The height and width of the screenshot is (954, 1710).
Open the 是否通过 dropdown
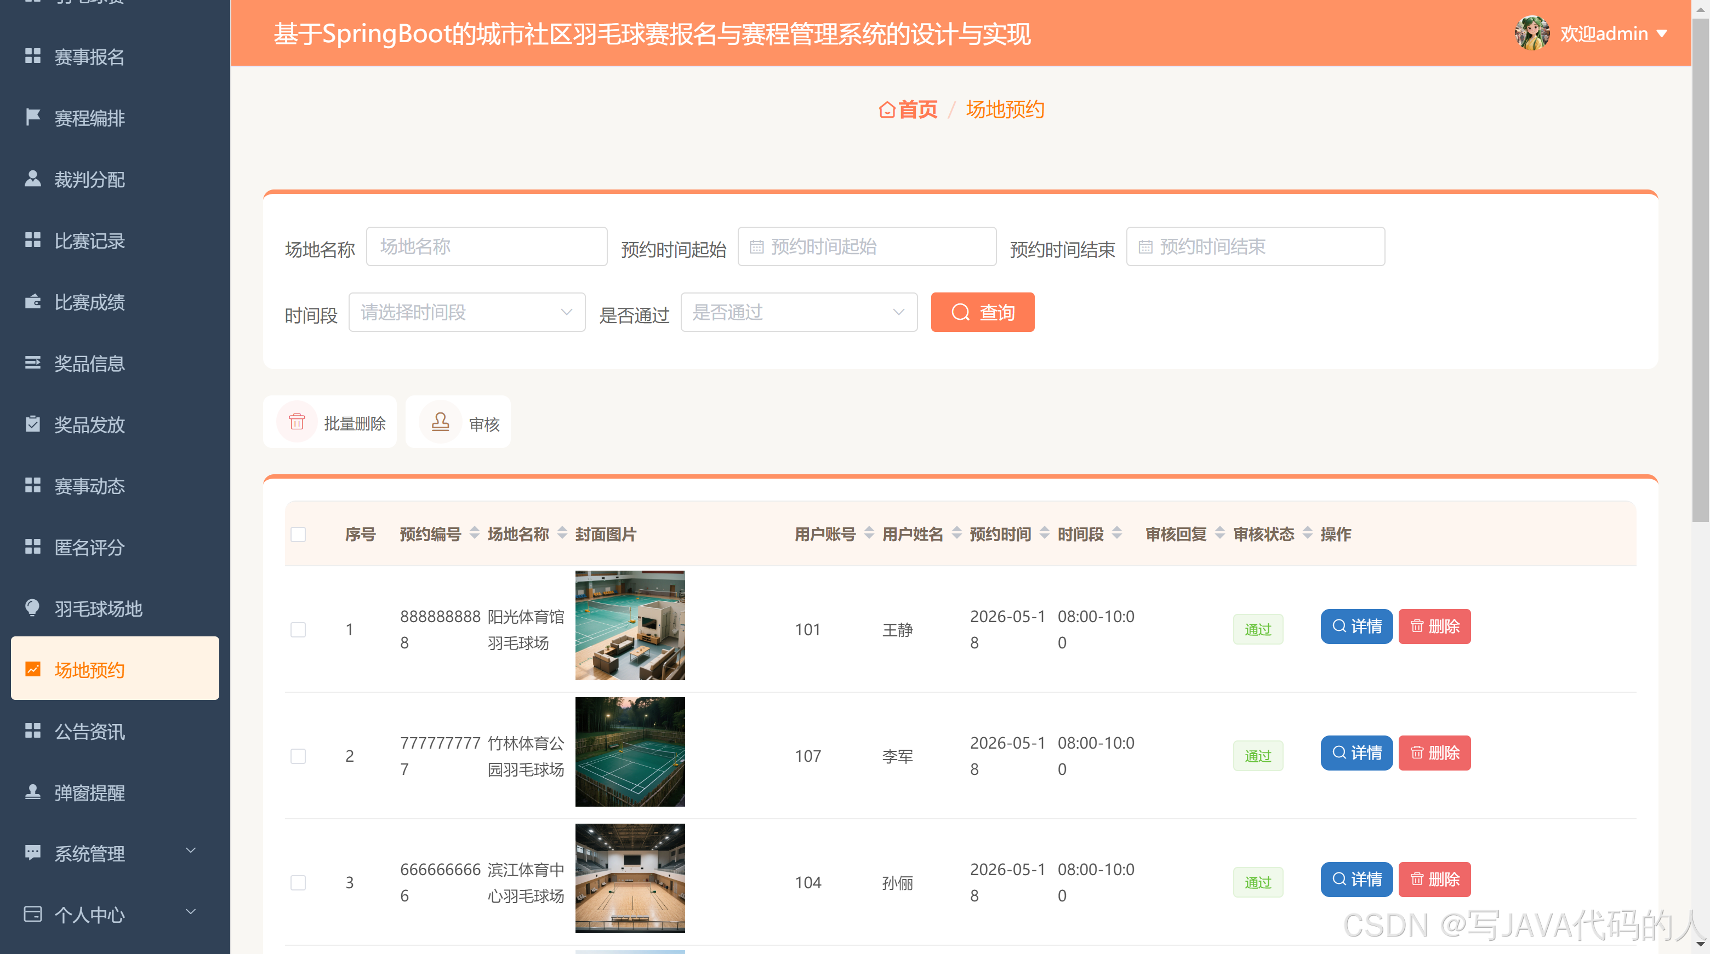tap(799, 312)
